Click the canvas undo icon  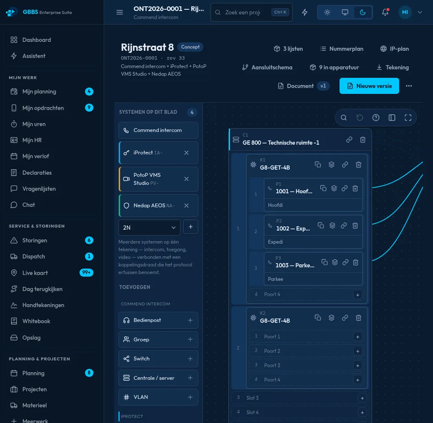359,118
